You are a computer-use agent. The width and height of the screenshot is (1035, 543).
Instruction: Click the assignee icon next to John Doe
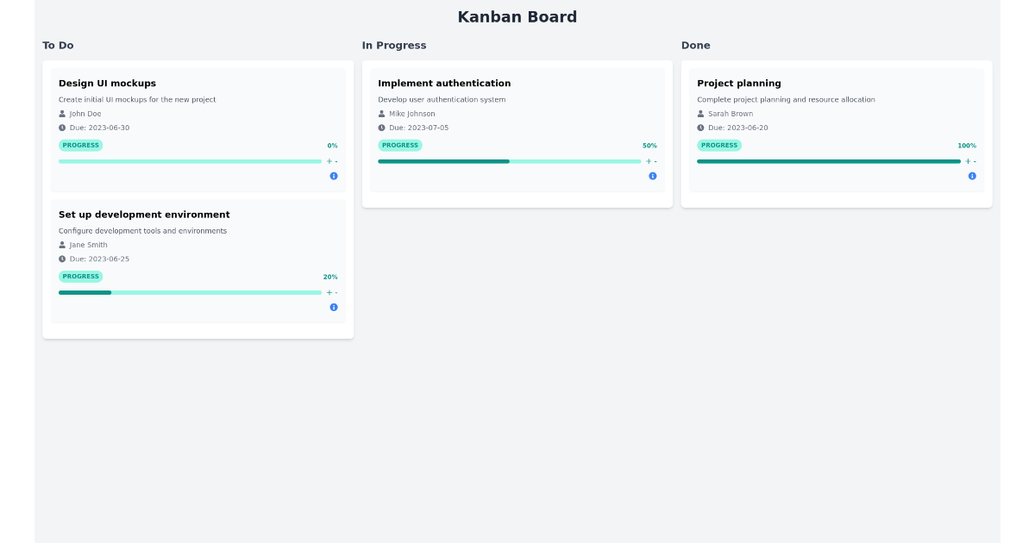(61, 113)
